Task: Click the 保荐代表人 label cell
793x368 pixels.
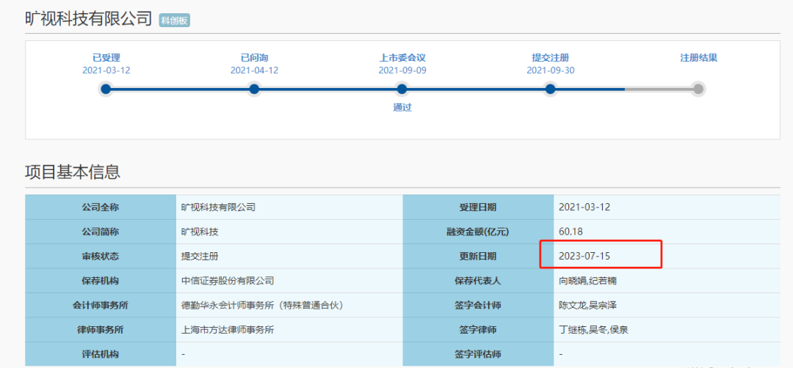Action: tap(479, 281)
